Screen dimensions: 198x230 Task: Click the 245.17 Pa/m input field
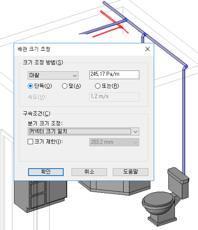[x=114, y=75]
